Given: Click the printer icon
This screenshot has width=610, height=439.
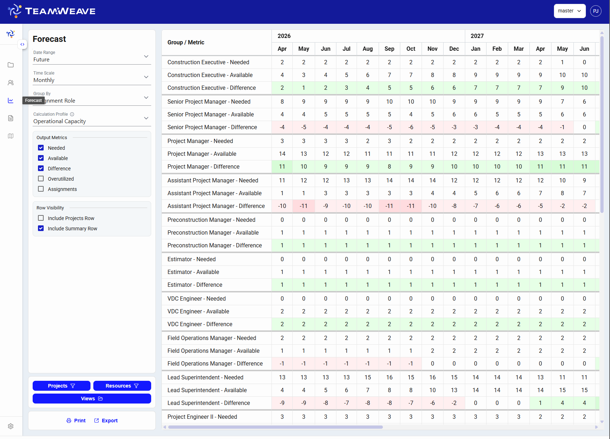Looking at the screenshot, I should (x=69, y=421).
